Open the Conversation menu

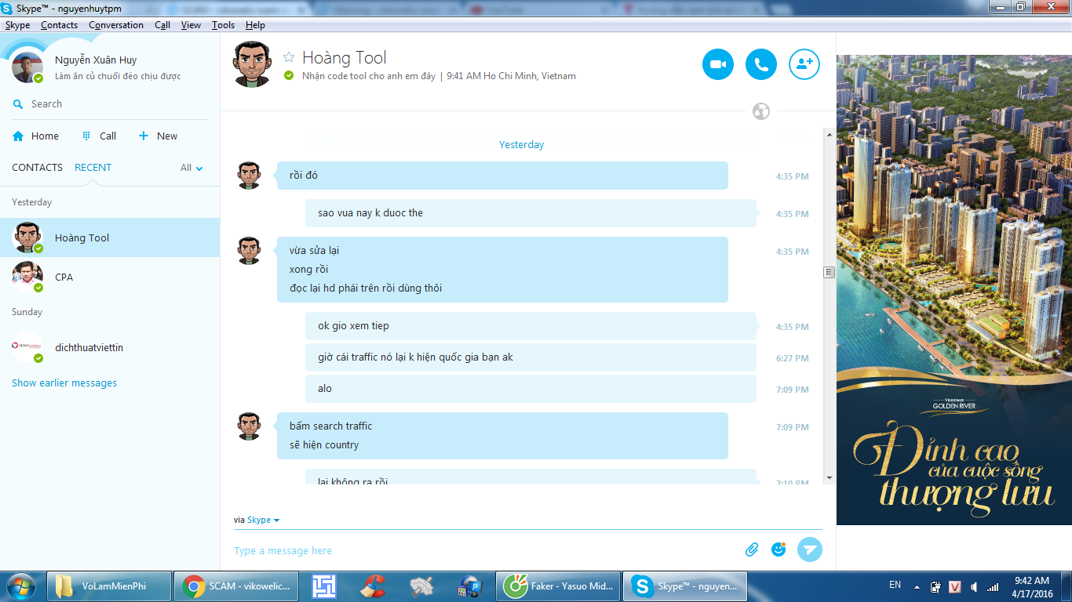tap(116, 25)
